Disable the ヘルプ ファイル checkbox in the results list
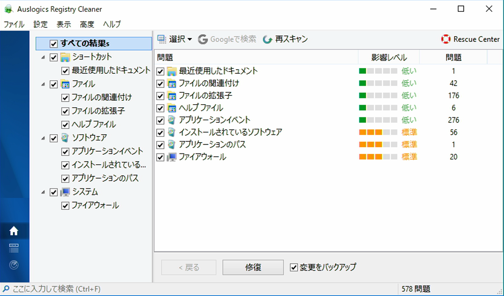The width and height of the screenshot is (504, 296). [x=161, y=108]
